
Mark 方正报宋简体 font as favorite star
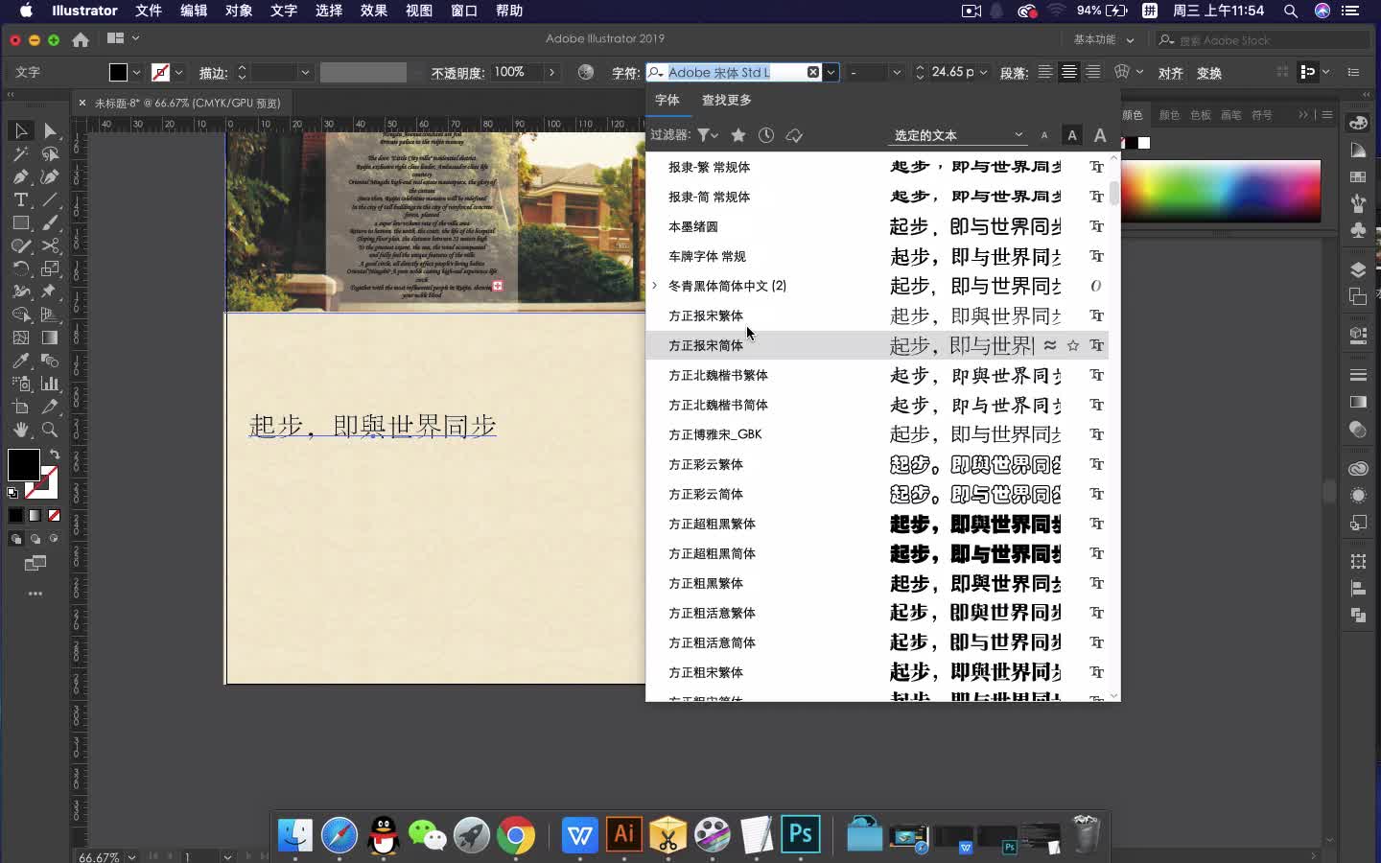click(x=1073, y=346)
